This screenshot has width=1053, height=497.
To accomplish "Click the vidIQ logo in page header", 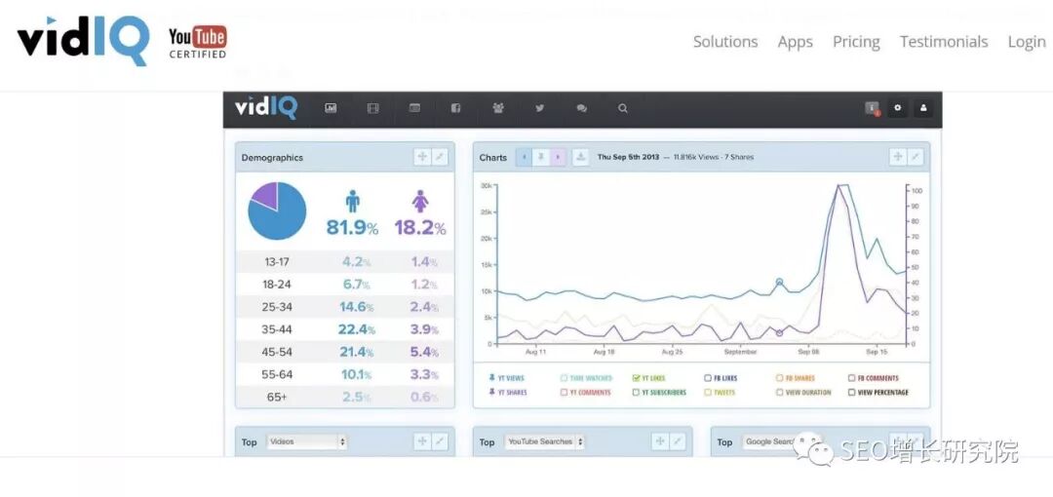I will (x=83, y=40).
